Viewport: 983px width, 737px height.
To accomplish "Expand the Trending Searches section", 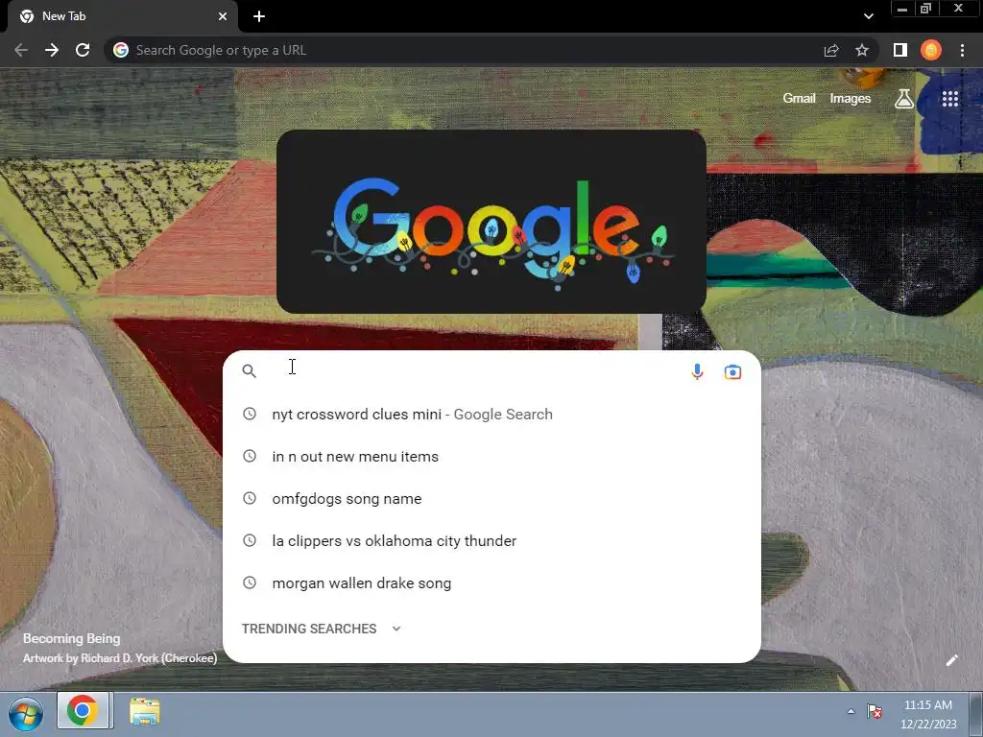I will pos(321,629).
